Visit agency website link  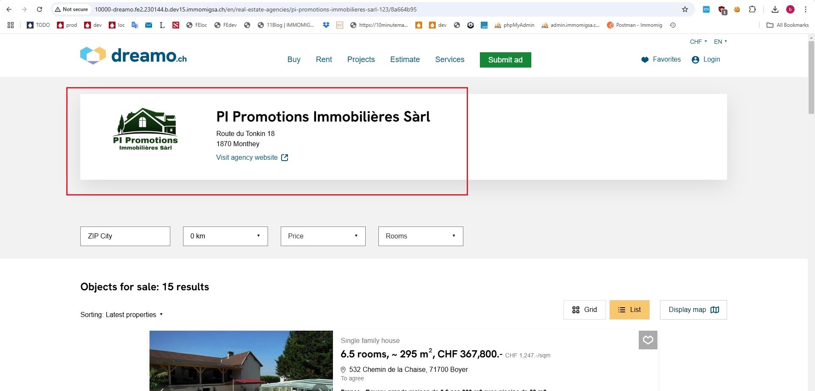[252, 158]
